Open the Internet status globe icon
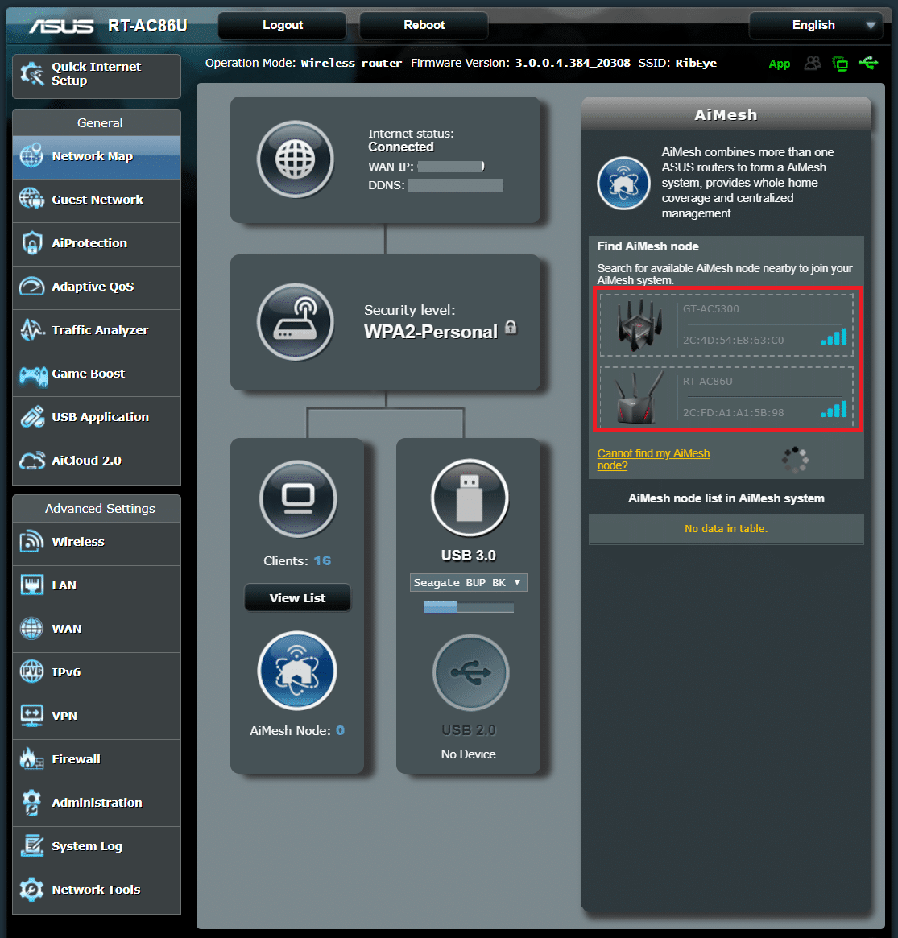 click(295, 159)
